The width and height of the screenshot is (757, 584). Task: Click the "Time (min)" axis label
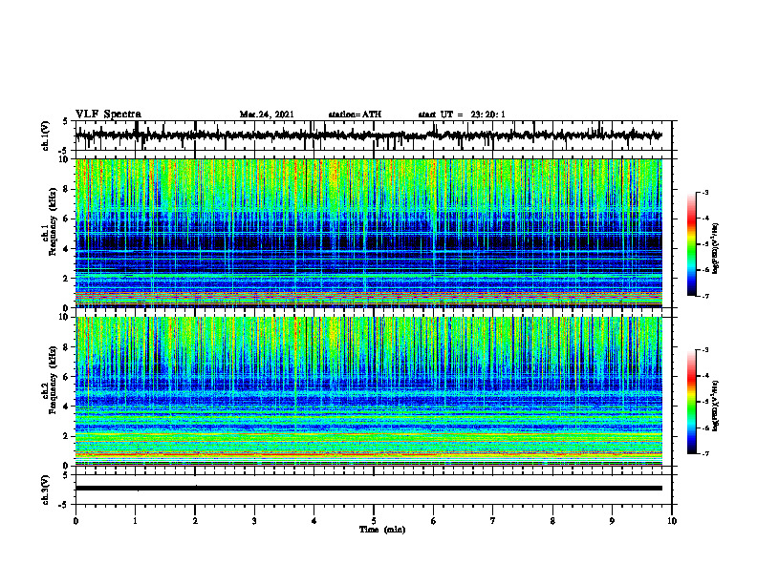click(382, 530)
